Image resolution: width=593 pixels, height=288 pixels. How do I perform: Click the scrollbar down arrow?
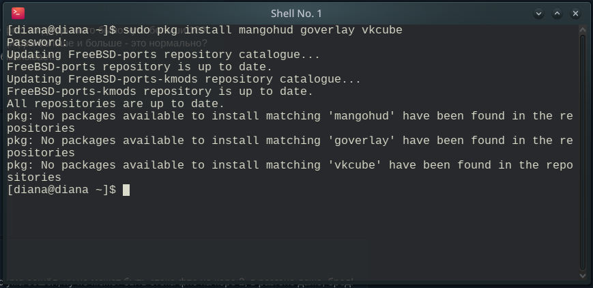583,276
